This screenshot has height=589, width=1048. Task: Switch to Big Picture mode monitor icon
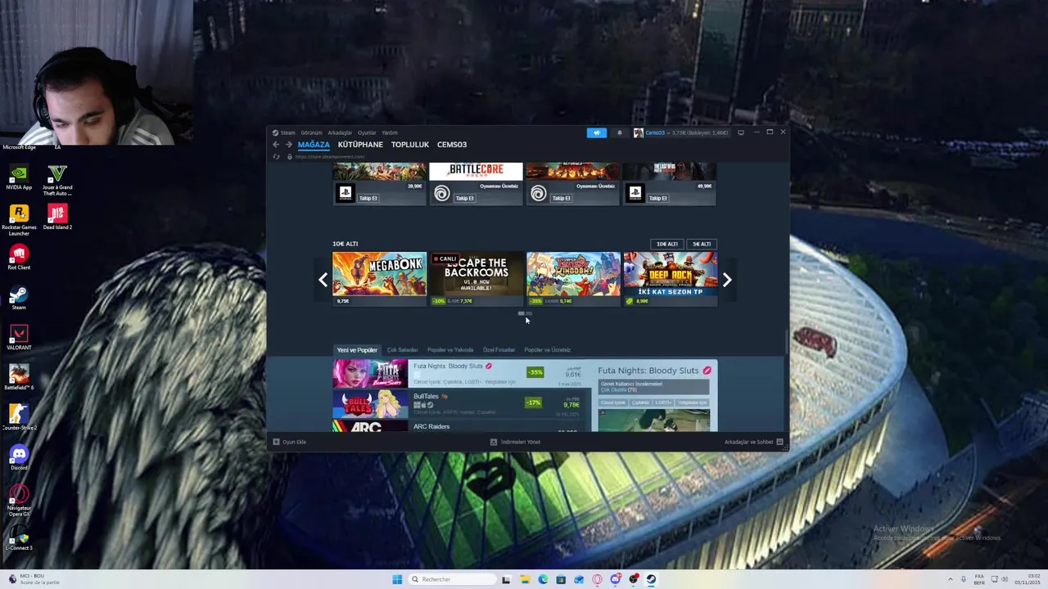tap(741, 133)
